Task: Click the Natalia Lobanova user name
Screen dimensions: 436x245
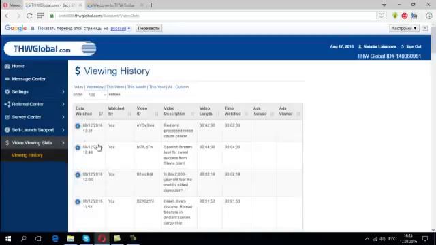Action: 379,46
